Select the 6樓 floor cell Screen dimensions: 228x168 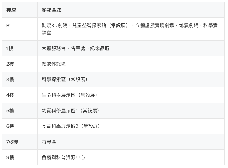click(10, 126)
